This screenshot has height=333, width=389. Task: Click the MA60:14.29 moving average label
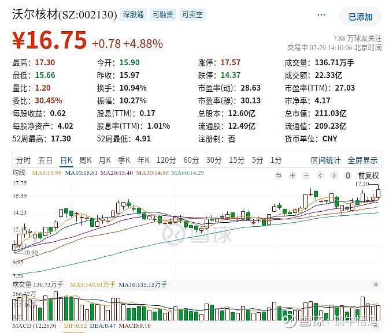tap(188, 173)
